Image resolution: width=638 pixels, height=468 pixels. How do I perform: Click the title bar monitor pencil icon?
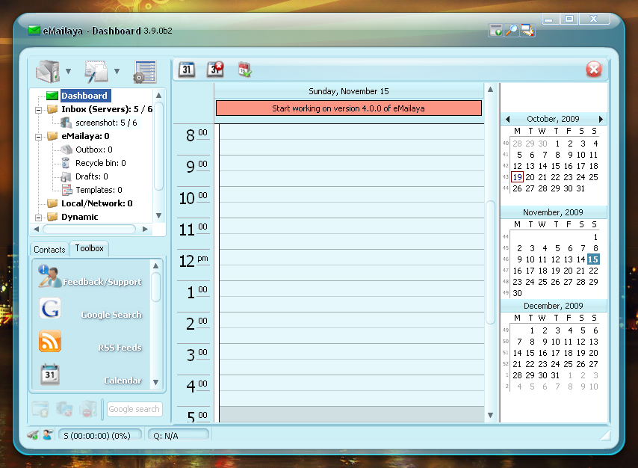[x=527, y=30]
